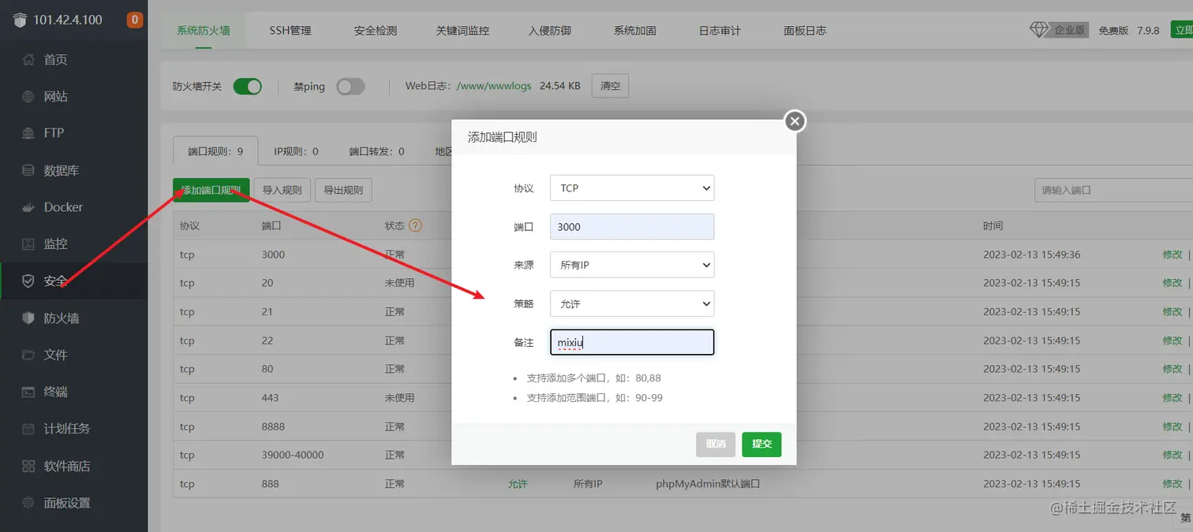The width and height of the screenshot is (1193, 532).
Task: Open the /www/wwwlogs path link
Action: pyautogui.click(x=495, y=86)
